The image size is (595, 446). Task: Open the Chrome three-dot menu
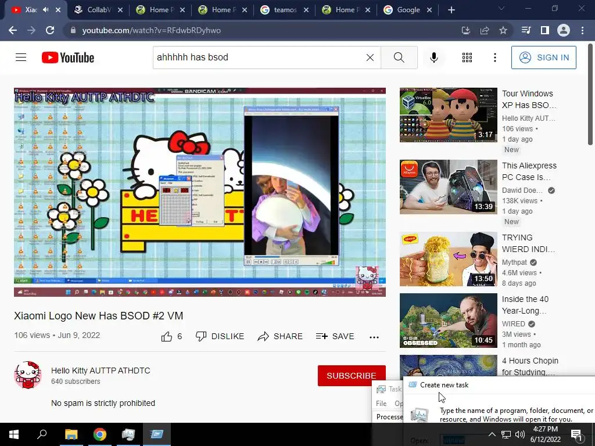(582, 30)
